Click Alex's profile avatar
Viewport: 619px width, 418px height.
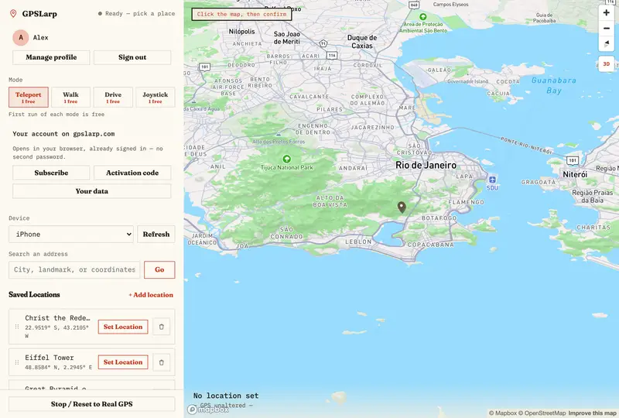[x=21, y=37]
